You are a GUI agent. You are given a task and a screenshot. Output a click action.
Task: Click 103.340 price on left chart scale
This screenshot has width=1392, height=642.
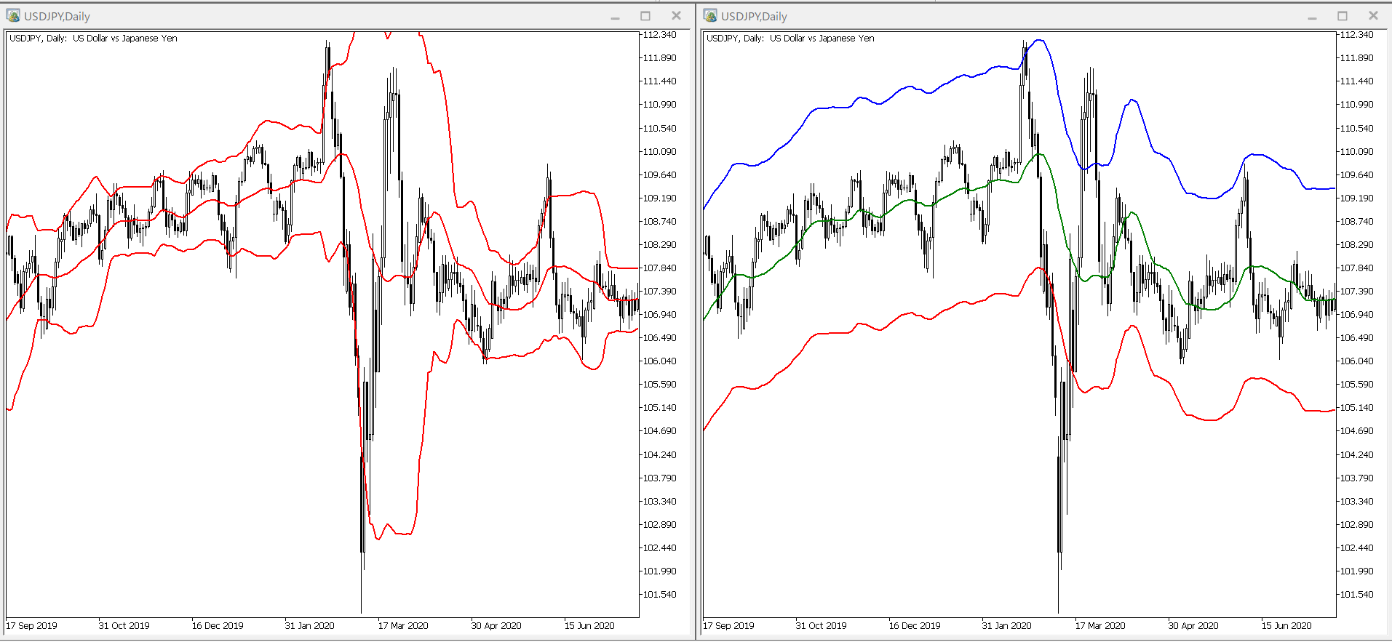pos(660,501)
